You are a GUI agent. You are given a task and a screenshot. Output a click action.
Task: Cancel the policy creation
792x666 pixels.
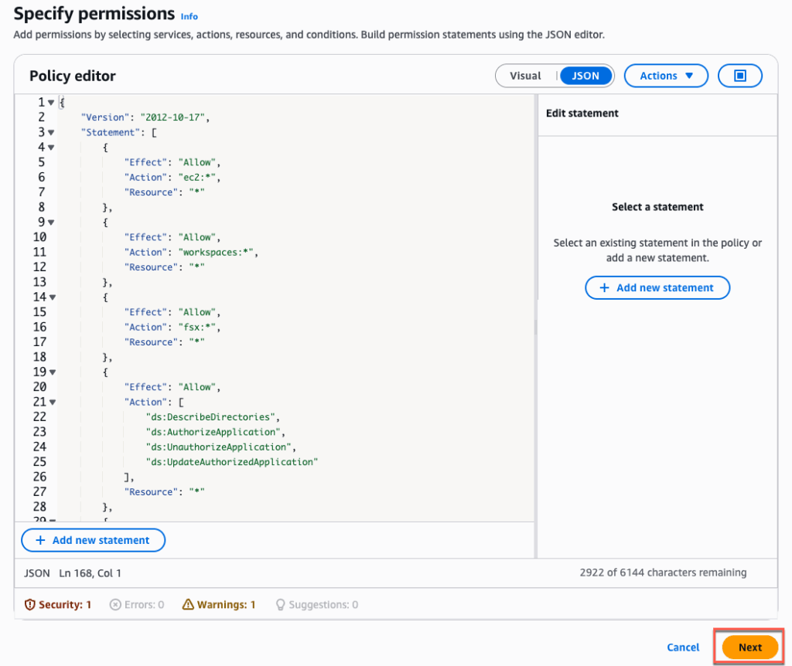(683, 647)
